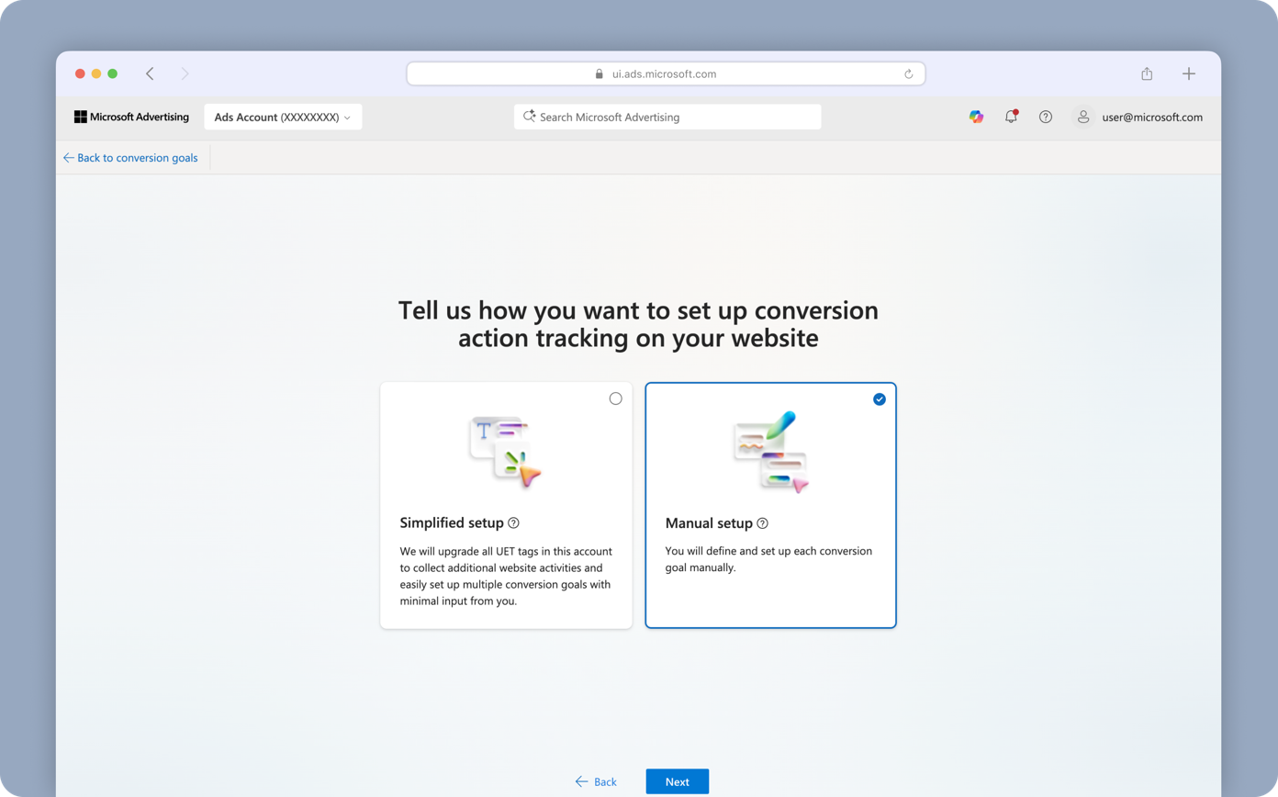Click the Microsoft Advertising logo

131,117
